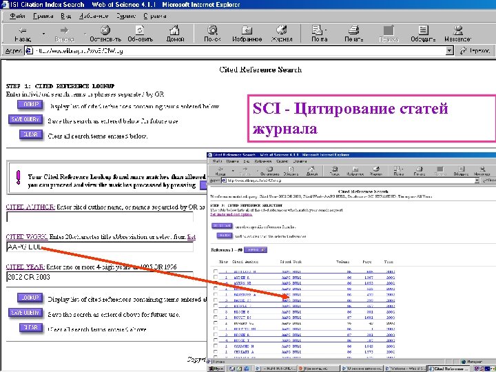Screen dimensions: 496x372
Task: Open the CITED AUTHOR help link
Action: [x=30, y=207]
